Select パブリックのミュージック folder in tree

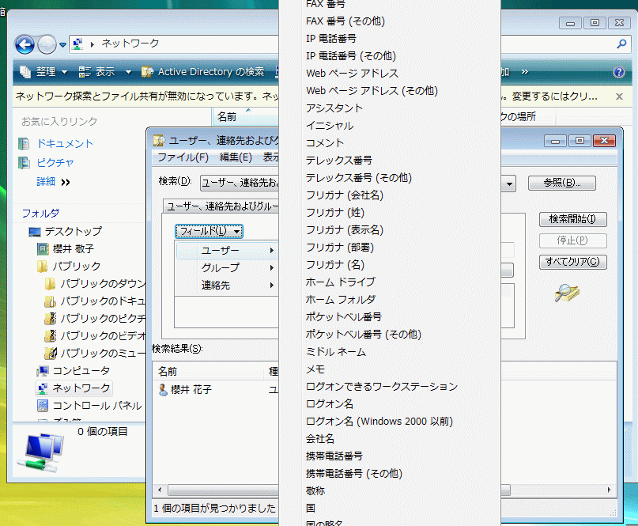[103, 353]
